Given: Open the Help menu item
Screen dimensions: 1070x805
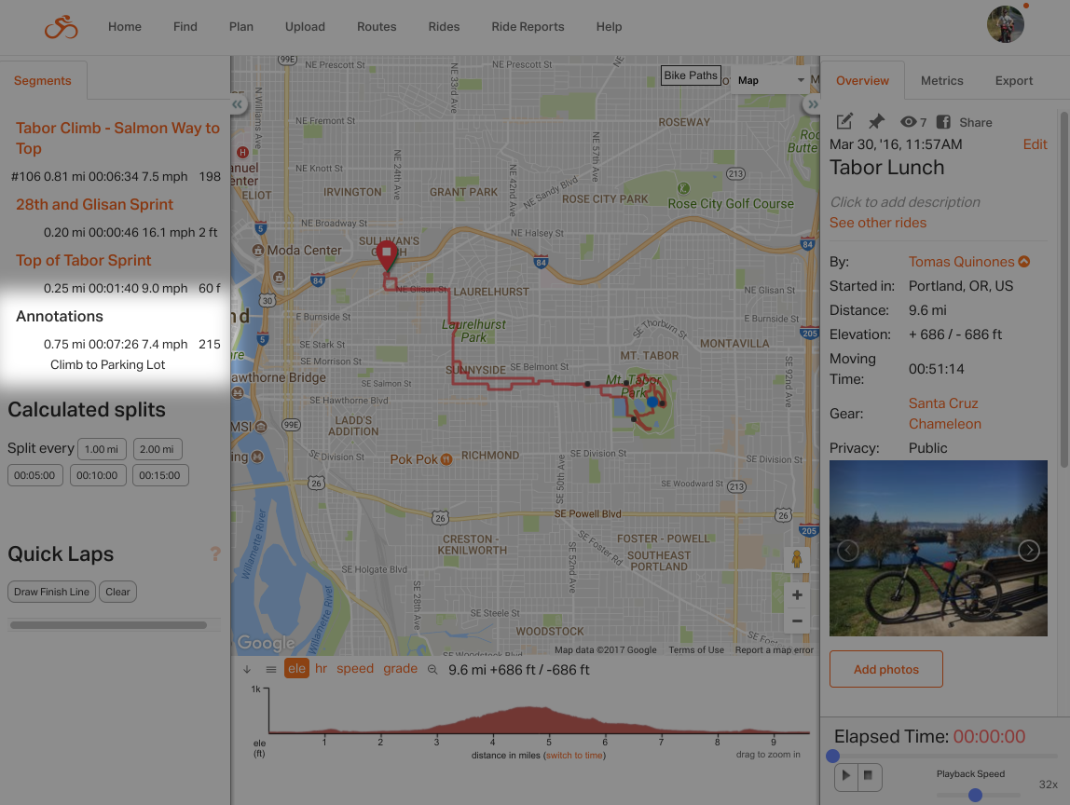Looking at the screenshot, I should tap(609, 27).
